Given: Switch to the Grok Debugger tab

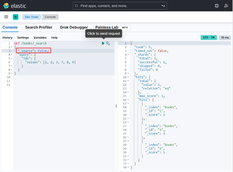Looking at the screenshot, I should (74, 27).
